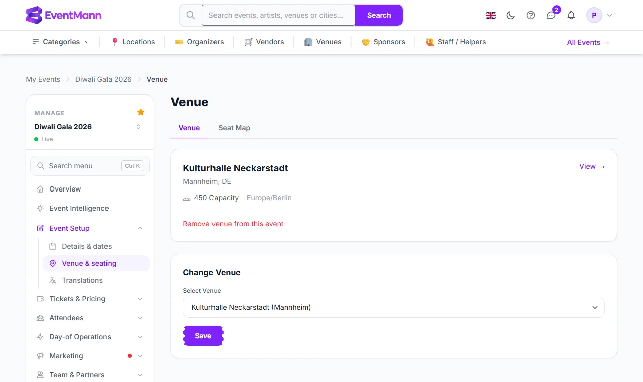Image resolution: width=643 pixels, height=382 pixels.
Task: Click Remove venue from this event
Action: pyautogui.click(x=233, y=224)
